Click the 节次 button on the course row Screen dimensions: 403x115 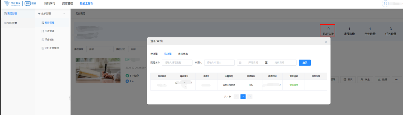click(x=348, y=80)
